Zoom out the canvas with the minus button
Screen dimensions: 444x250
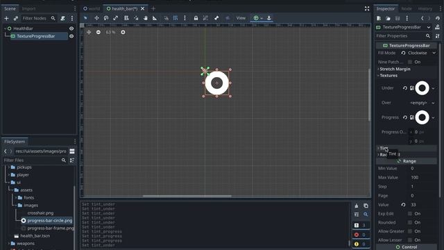click(99, 33)
